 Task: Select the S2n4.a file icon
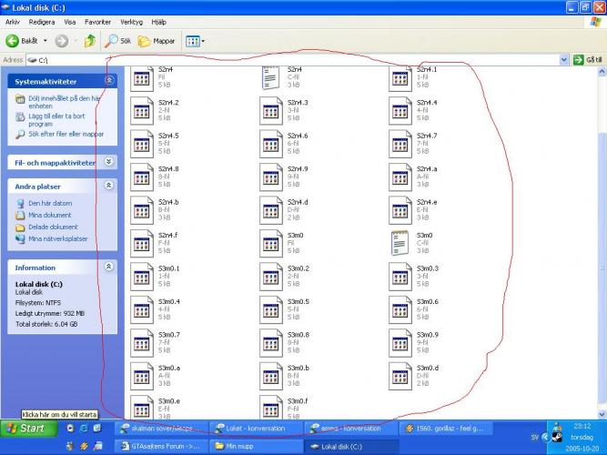tap(400, 177)
